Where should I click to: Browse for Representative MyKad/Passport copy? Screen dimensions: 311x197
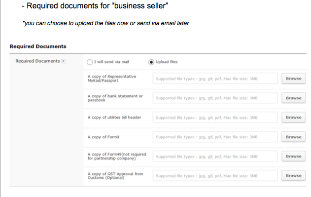point(293,79)
